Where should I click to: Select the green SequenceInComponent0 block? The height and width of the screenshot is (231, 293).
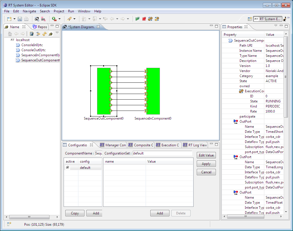point(153,91)
